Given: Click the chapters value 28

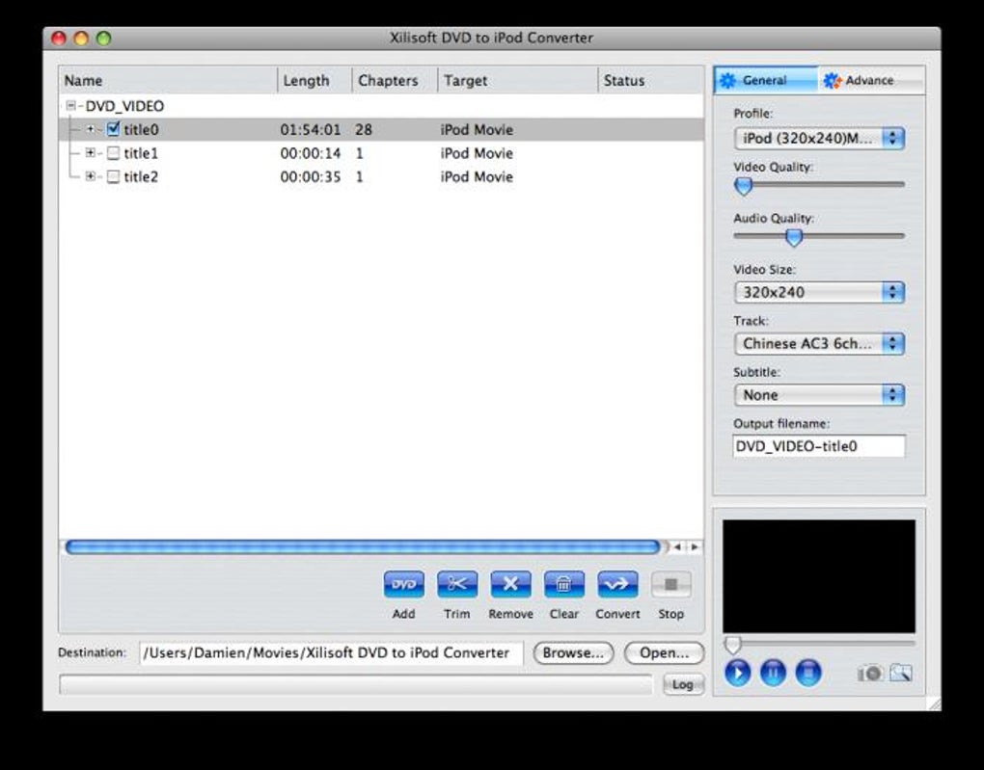Looking at the screenshot, I should point(364,130).
